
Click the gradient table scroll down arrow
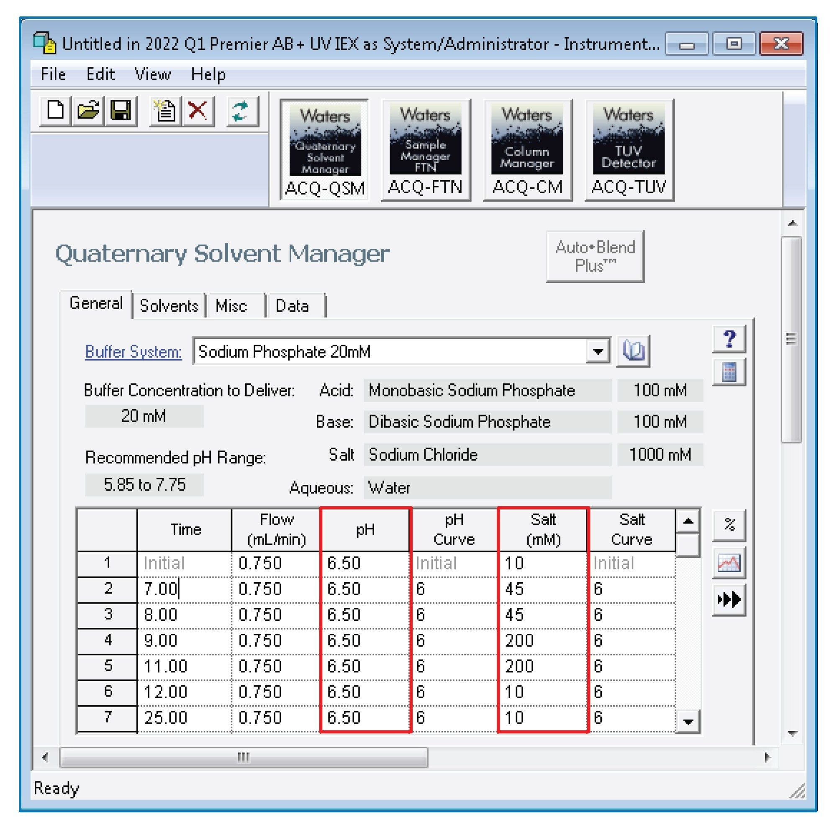[x=688, y=722]
